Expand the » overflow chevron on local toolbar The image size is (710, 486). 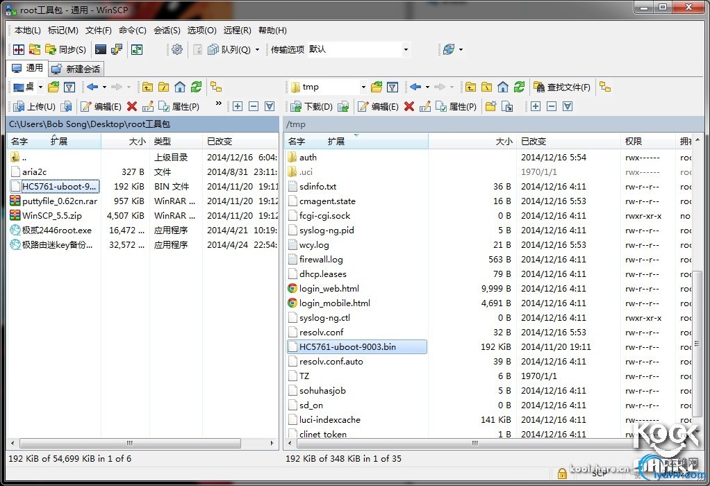tap(219, 103)
